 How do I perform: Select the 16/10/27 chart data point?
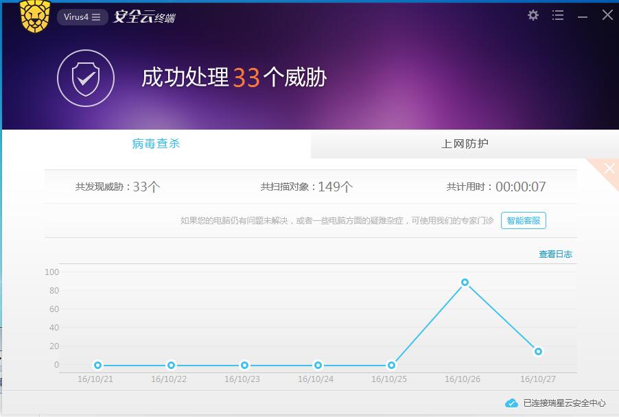click(x=538, y=351)
